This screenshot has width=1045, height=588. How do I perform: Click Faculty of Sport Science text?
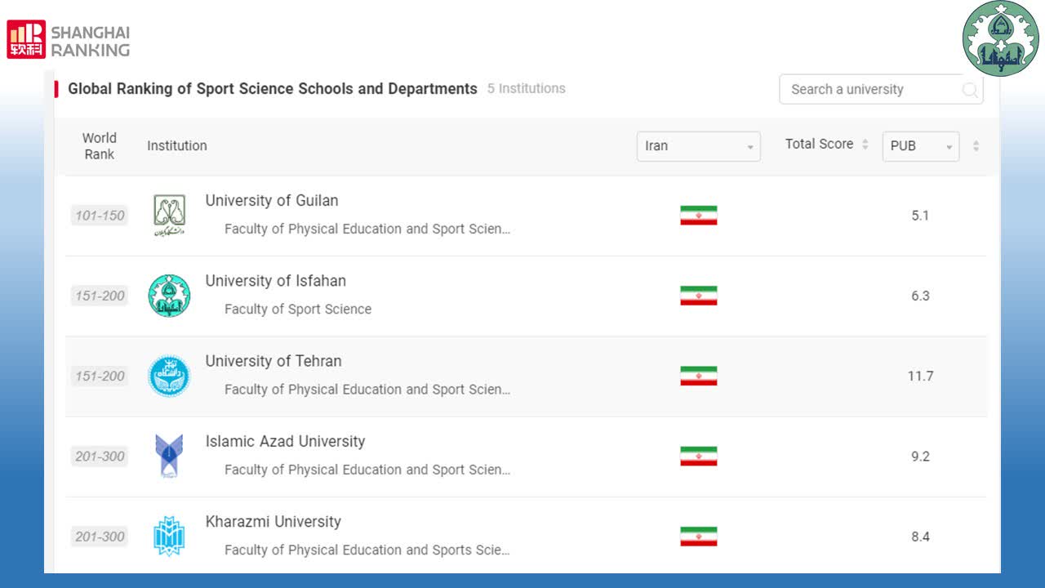(298, 310)
